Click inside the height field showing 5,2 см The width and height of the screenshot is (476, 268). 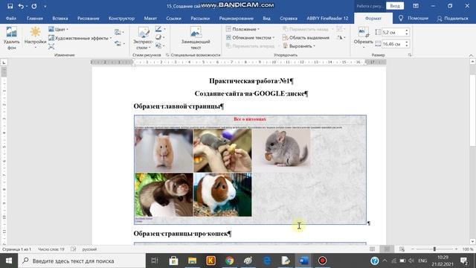pos(393,32)
